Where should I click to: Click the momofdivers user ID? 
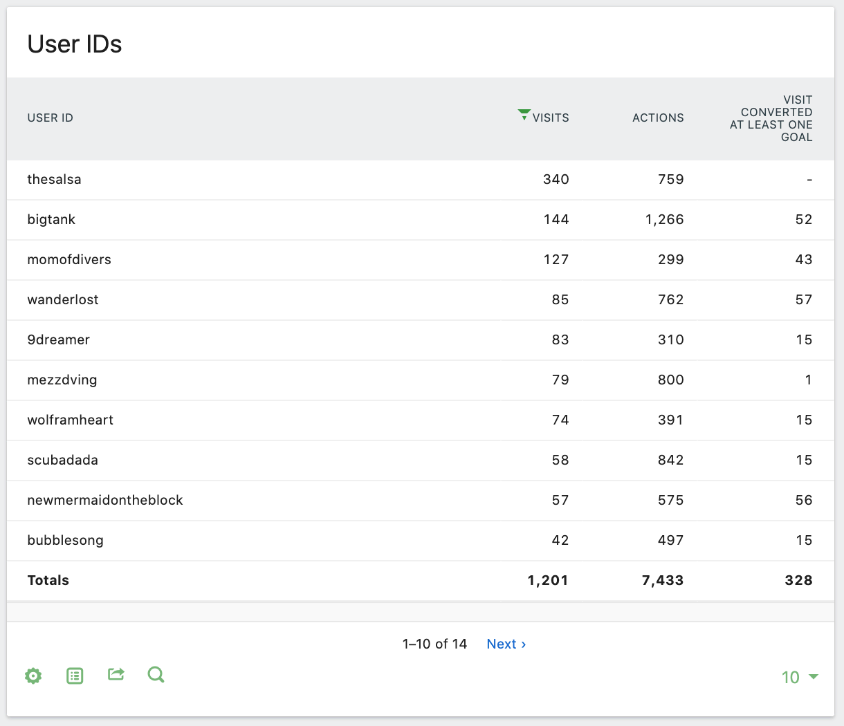(x=69, y=260)
